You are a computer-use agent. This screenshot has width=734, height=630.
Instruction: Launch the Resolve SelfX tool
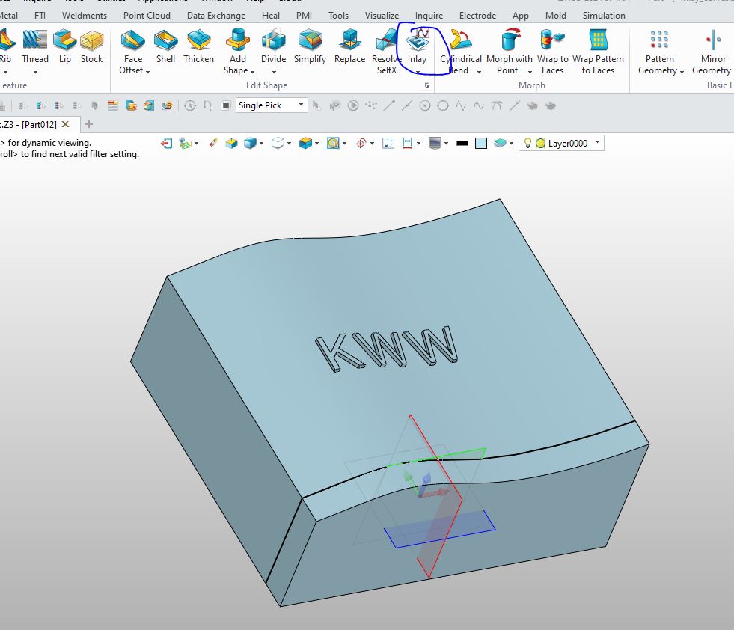[x=387, y=51]
